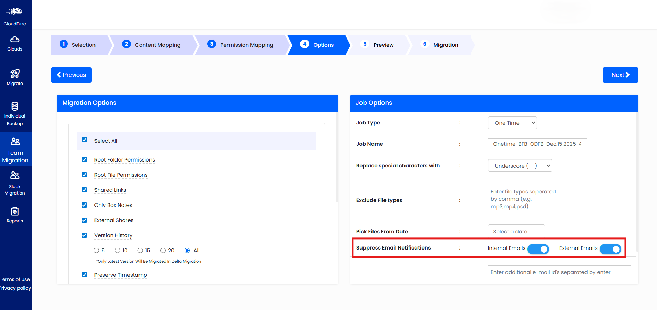Select the All versions radio option
This screenshot has height=310, width=657.
187,250
